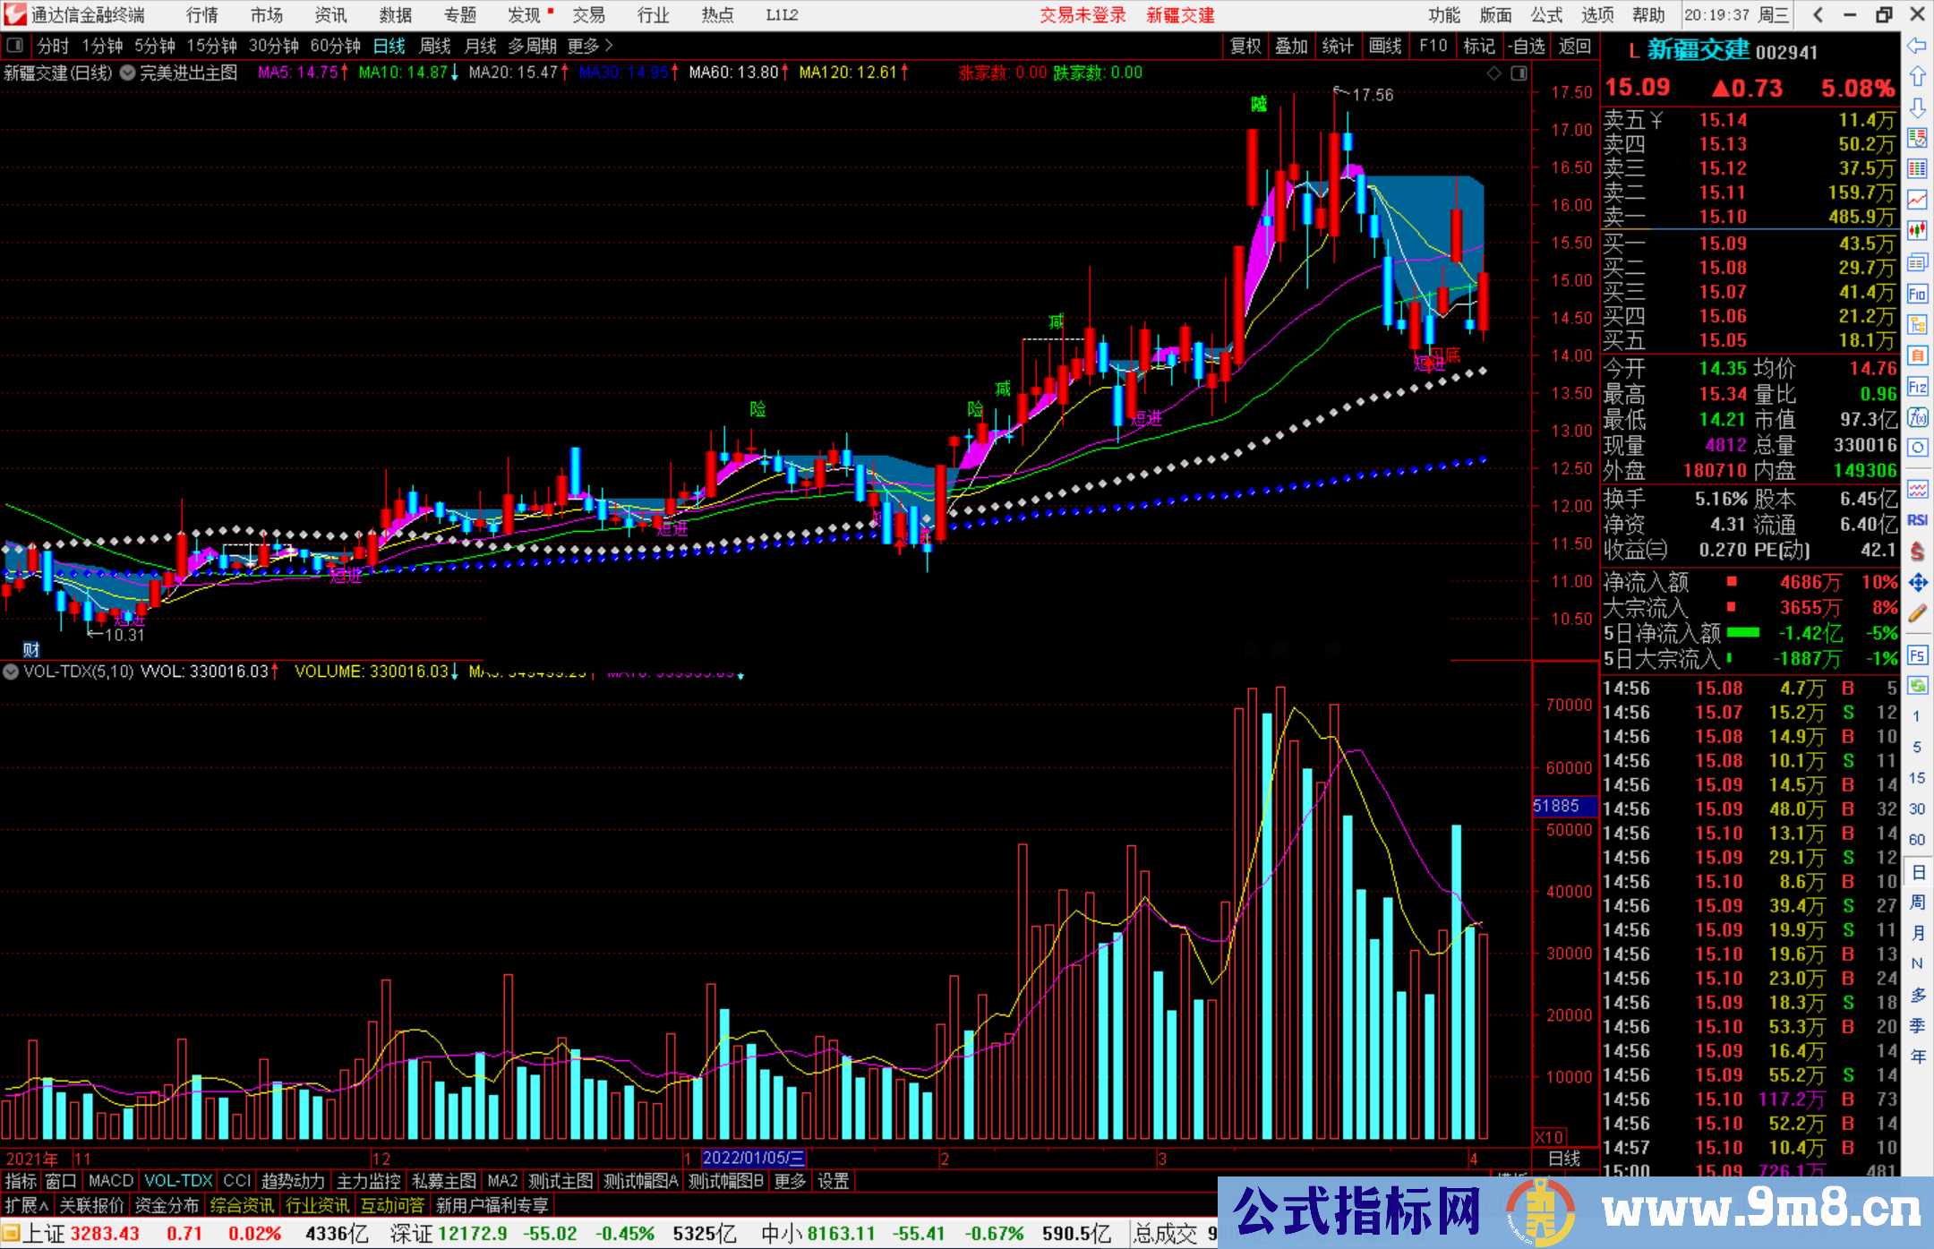This screenshot has width=1934, height=1249.
Task: Click the line trend chart sidebar icon
Action: click(x=1917, y=200)
